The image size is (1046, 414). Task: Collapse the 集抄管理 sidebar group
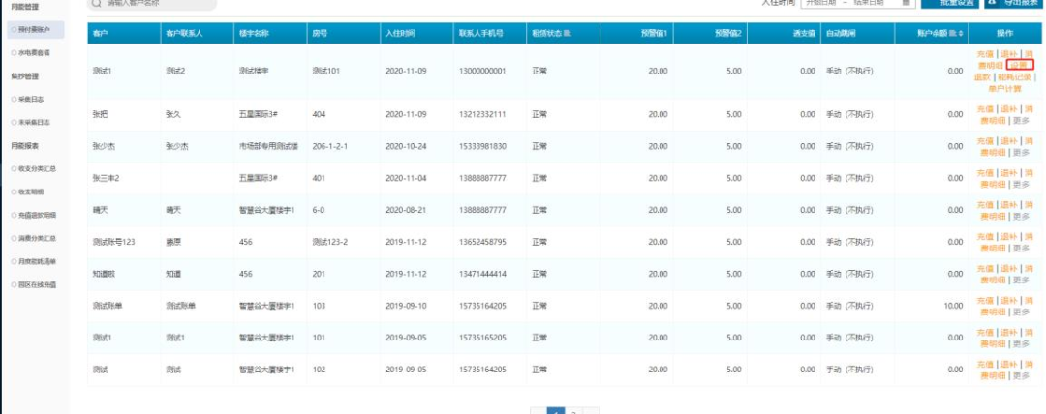click(x=24, y=76)
